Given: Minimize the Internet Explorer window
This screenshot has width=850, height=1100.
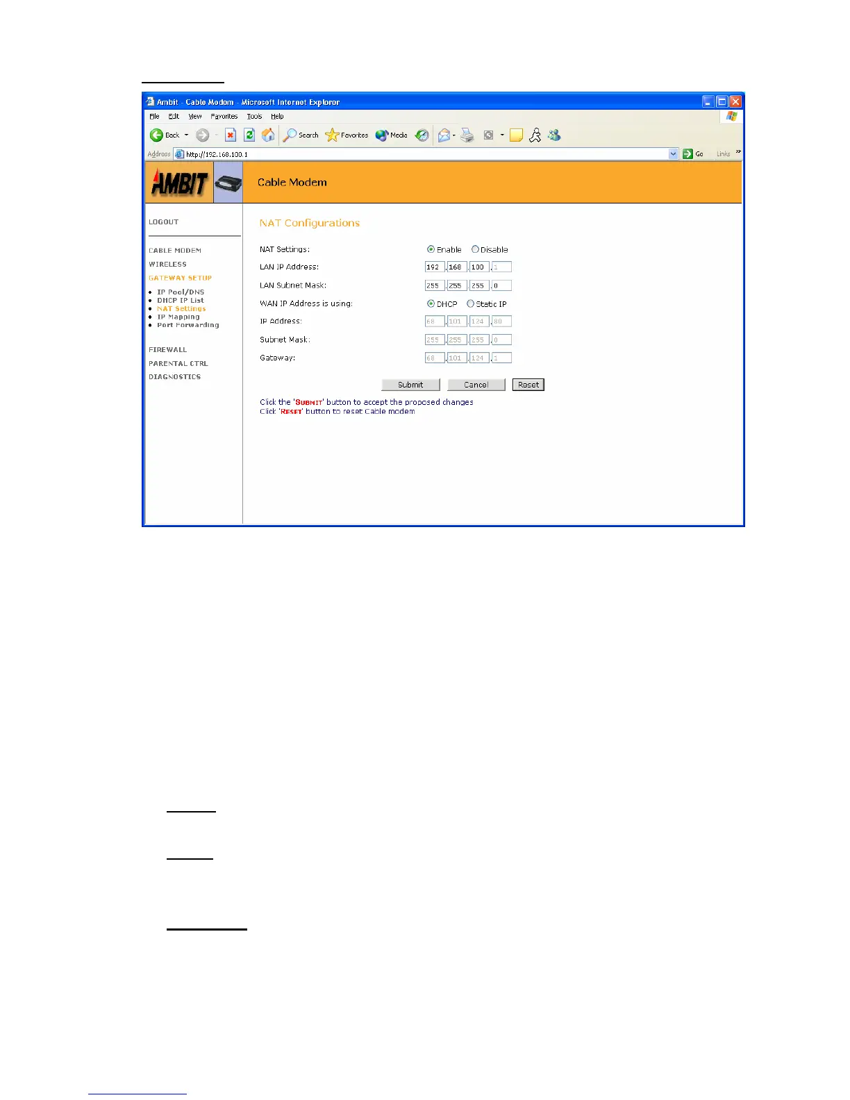Looking at the screenshot, I should click(x=708, y=101).
